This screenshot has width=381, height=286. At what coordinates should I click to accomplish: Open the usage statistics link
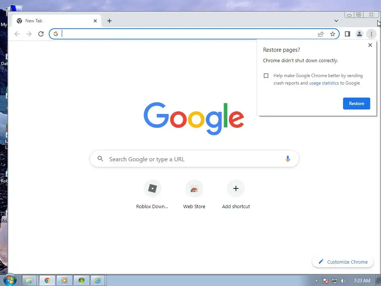click(324, 83)
